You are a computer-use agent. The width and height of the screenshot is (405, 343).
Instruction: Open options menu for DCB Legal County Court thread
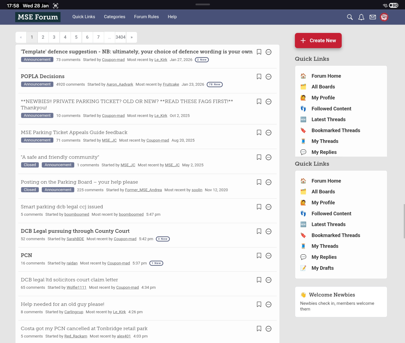coord(269,231)
